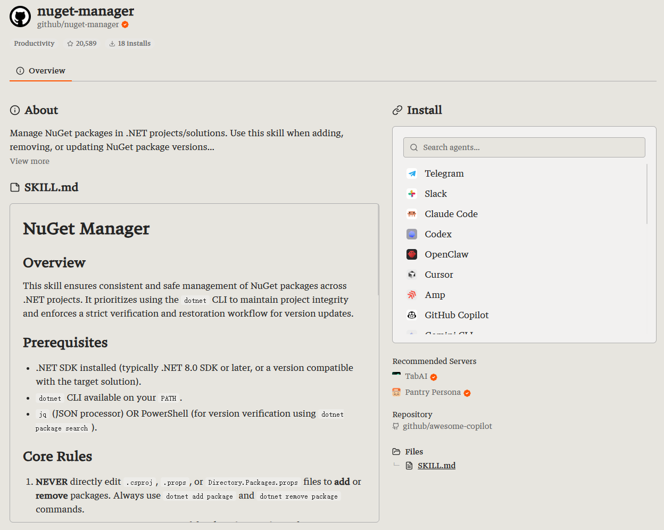Switch to the Overview tab
This screenshot has width=664, height=530.
tap(40, 71)
